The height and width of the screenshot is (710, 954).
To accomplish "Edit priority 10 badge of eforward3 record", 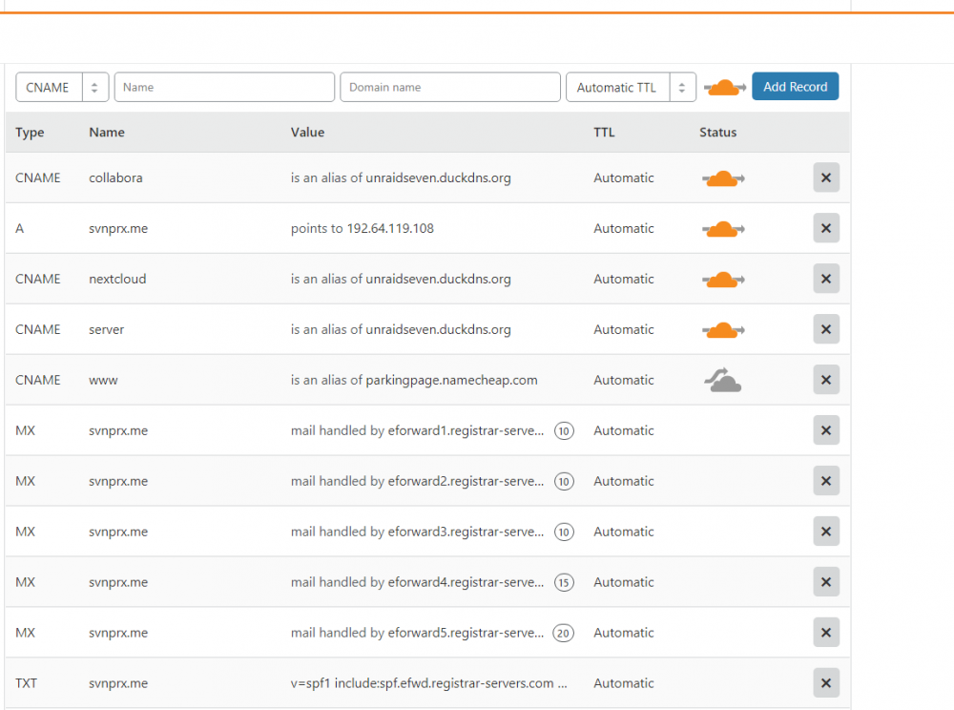I will coord(564,532).
